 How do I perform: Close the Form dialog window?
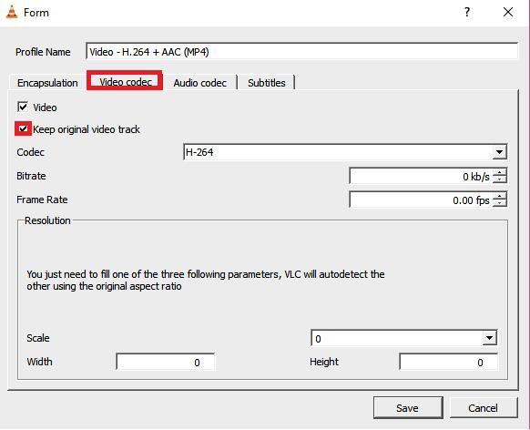coord(508,12)
